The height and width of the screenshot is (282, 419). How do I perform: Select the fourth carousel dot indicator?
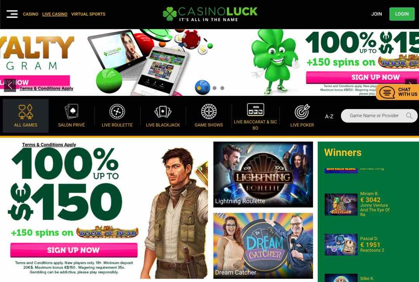(222, 88)
